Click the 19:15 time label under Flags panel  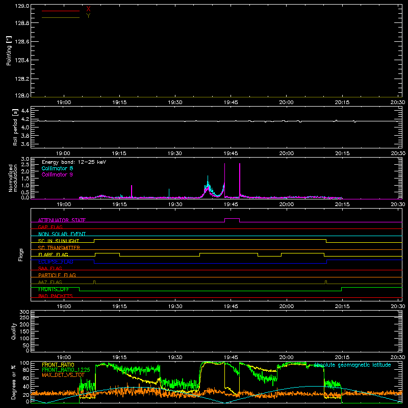pos(119,307)
